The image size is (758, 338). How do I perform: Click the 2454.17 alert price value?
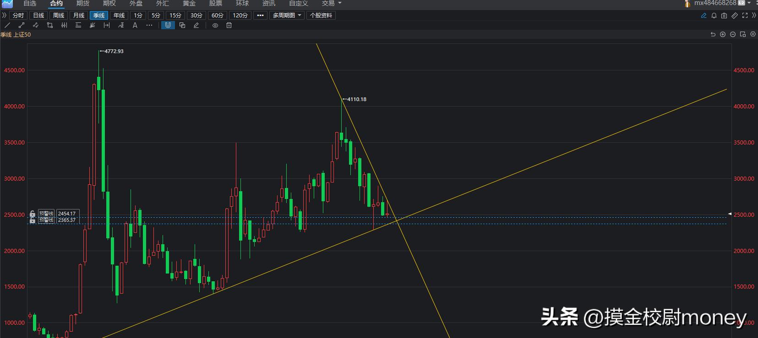[x=67, y=214]
